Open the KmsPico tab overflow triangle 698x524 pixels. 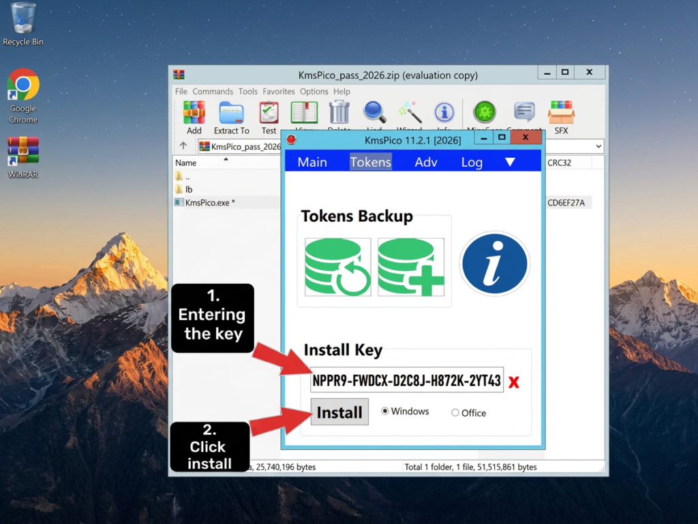[x=510, y=162]
